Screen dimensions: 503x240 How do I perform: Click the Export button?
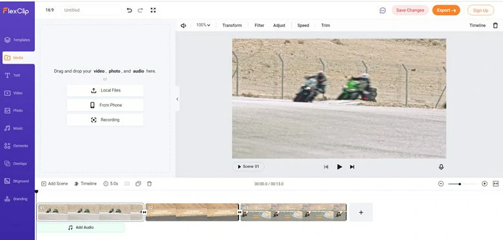[446, 10]
